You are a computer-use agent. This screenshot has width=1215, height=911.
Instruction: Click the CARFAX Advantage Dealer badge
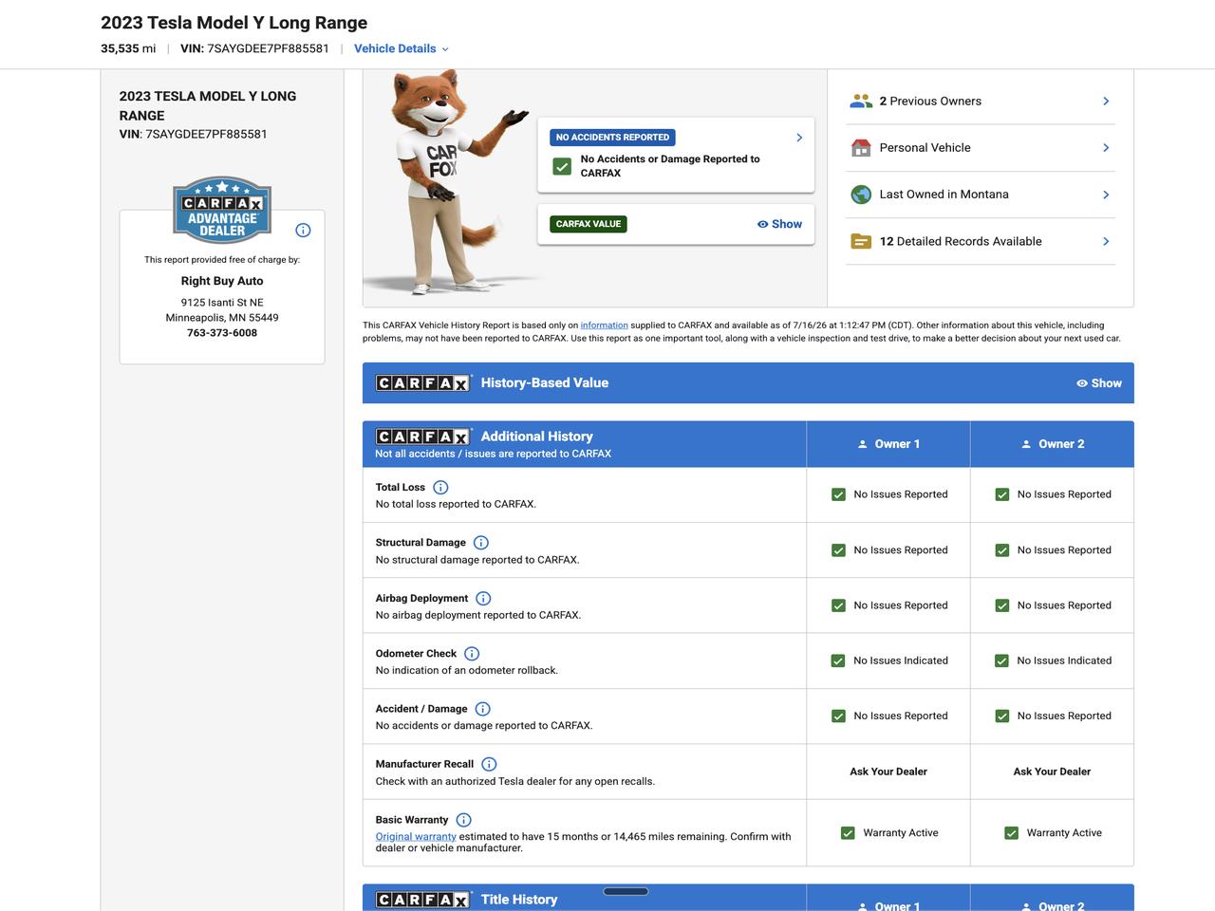point(222,210)
